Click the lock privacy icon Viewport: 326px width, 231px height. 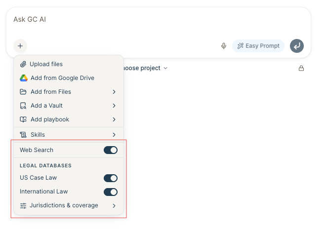(301, 68)
